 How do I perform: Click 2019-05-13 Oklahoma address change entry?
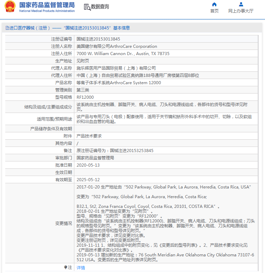tap(165, 257)
